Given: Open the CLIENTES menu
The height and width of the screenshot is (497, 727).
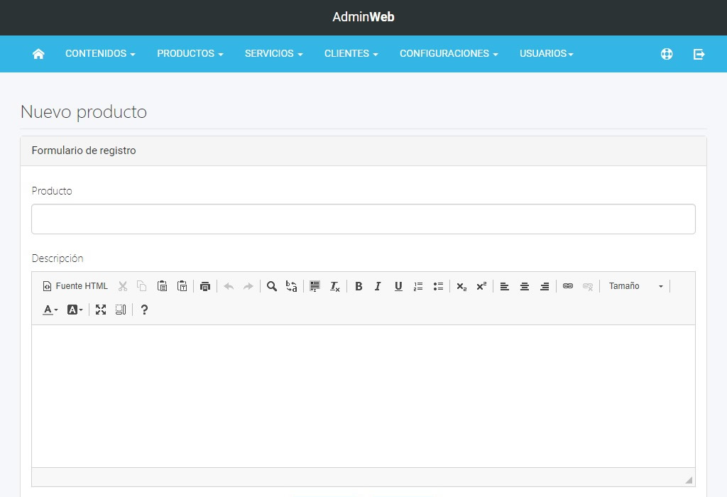Looking at the screenshot, I should coord(351,53).
